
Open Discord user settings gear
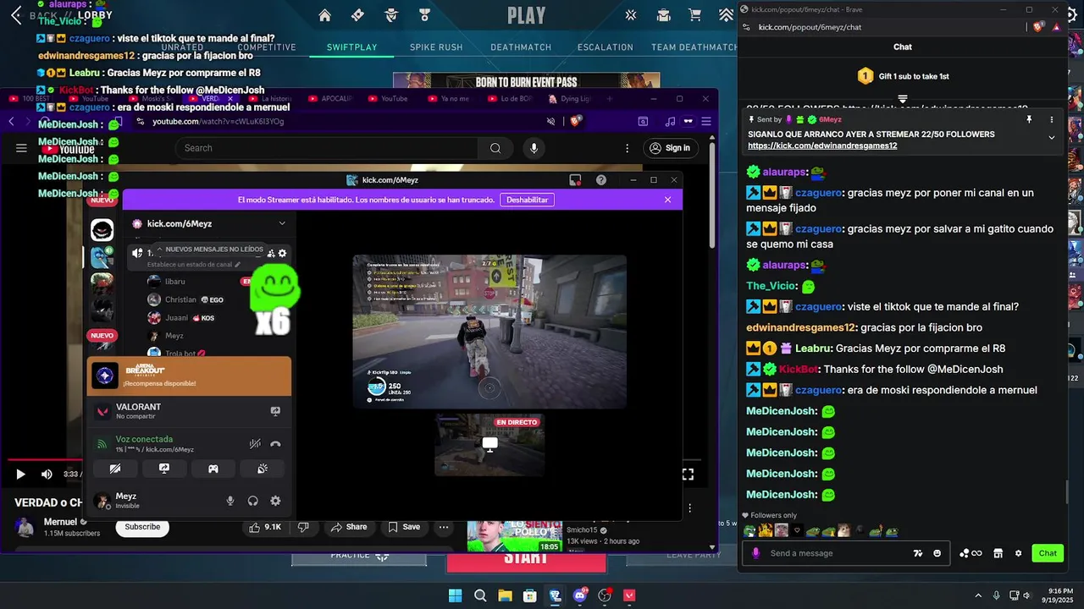pos(275,501)
